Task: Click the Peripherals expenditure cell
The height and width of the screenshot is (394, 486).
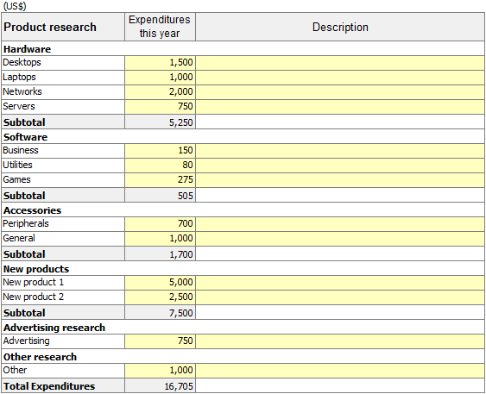Action: (x=160, y=224)
